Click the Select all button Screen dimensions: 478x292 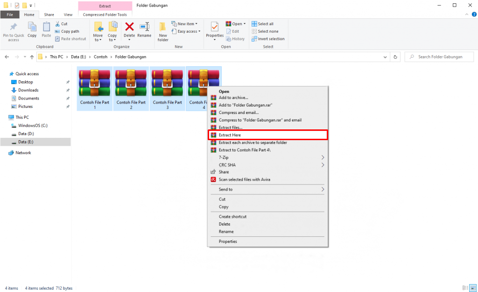[x=263, y=23]
